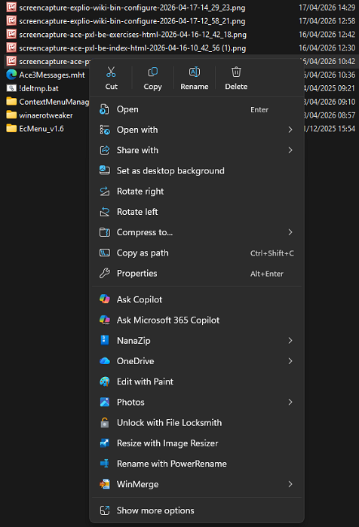
Task: Click the NanaZip archive icon
Action: [105, 340]
